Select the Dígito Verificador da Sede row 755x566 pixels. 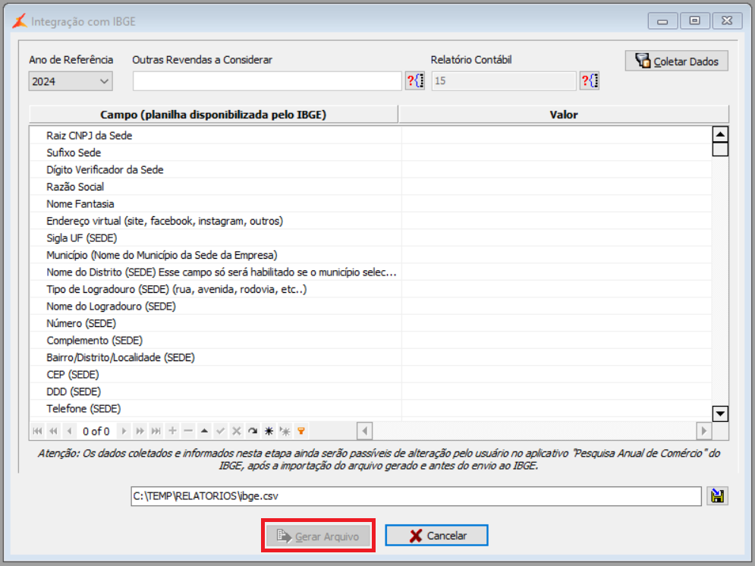370,169
